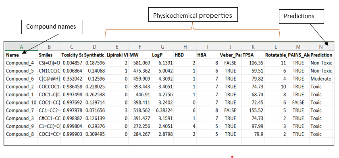This screenshot has width=339, height=158.
Task: Click LogP value 2.8798
Action: point(162,134)
